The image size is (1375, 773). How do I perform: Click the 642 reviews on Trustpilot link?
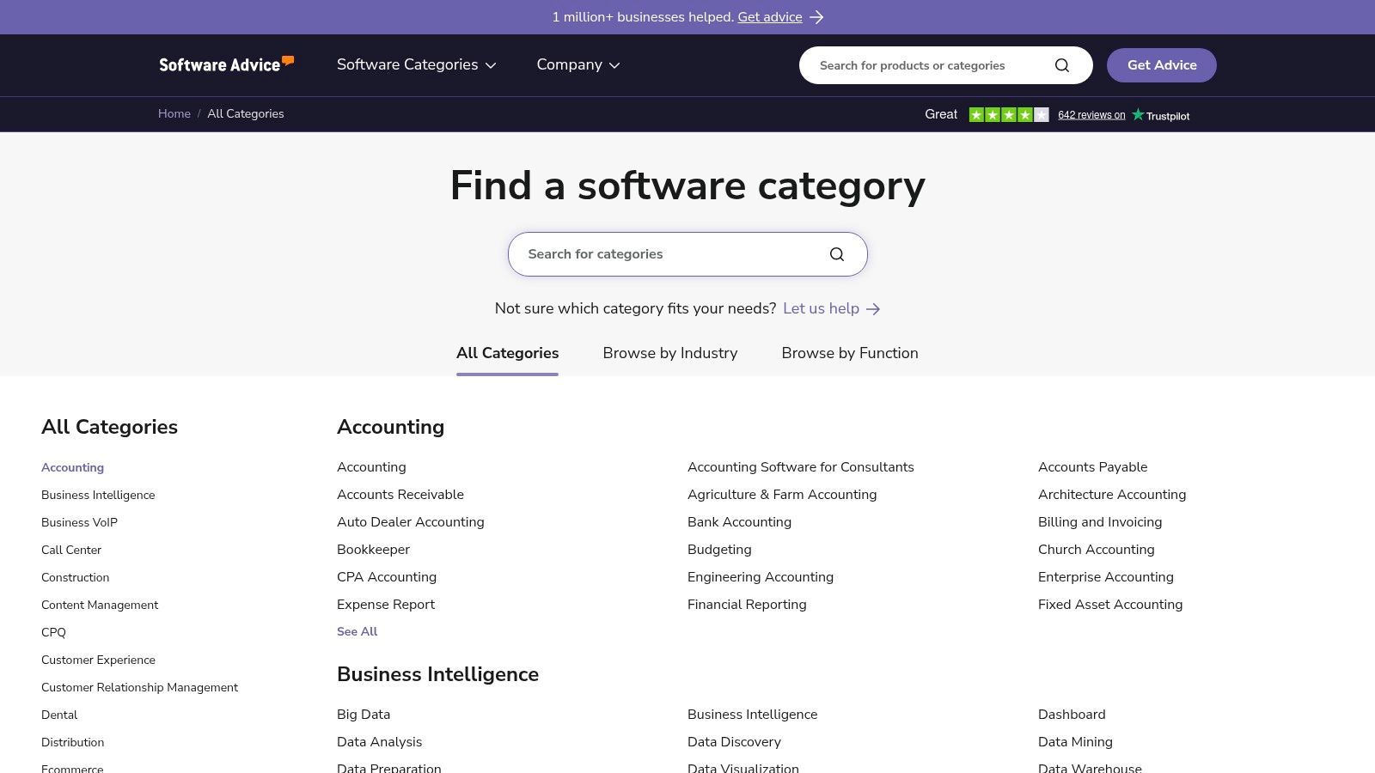(1091, 114)
